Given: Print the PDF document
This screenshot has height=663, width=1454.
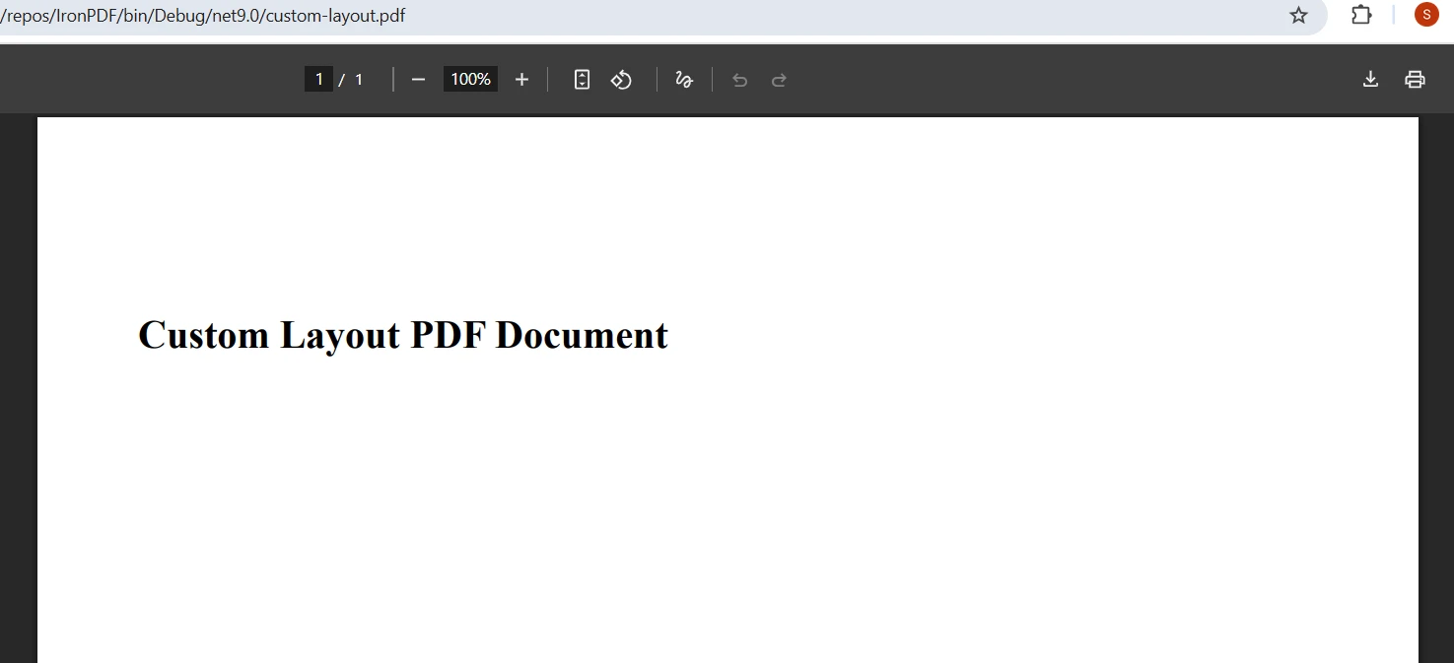Looking at the screenshot, I should (1416, 80).
